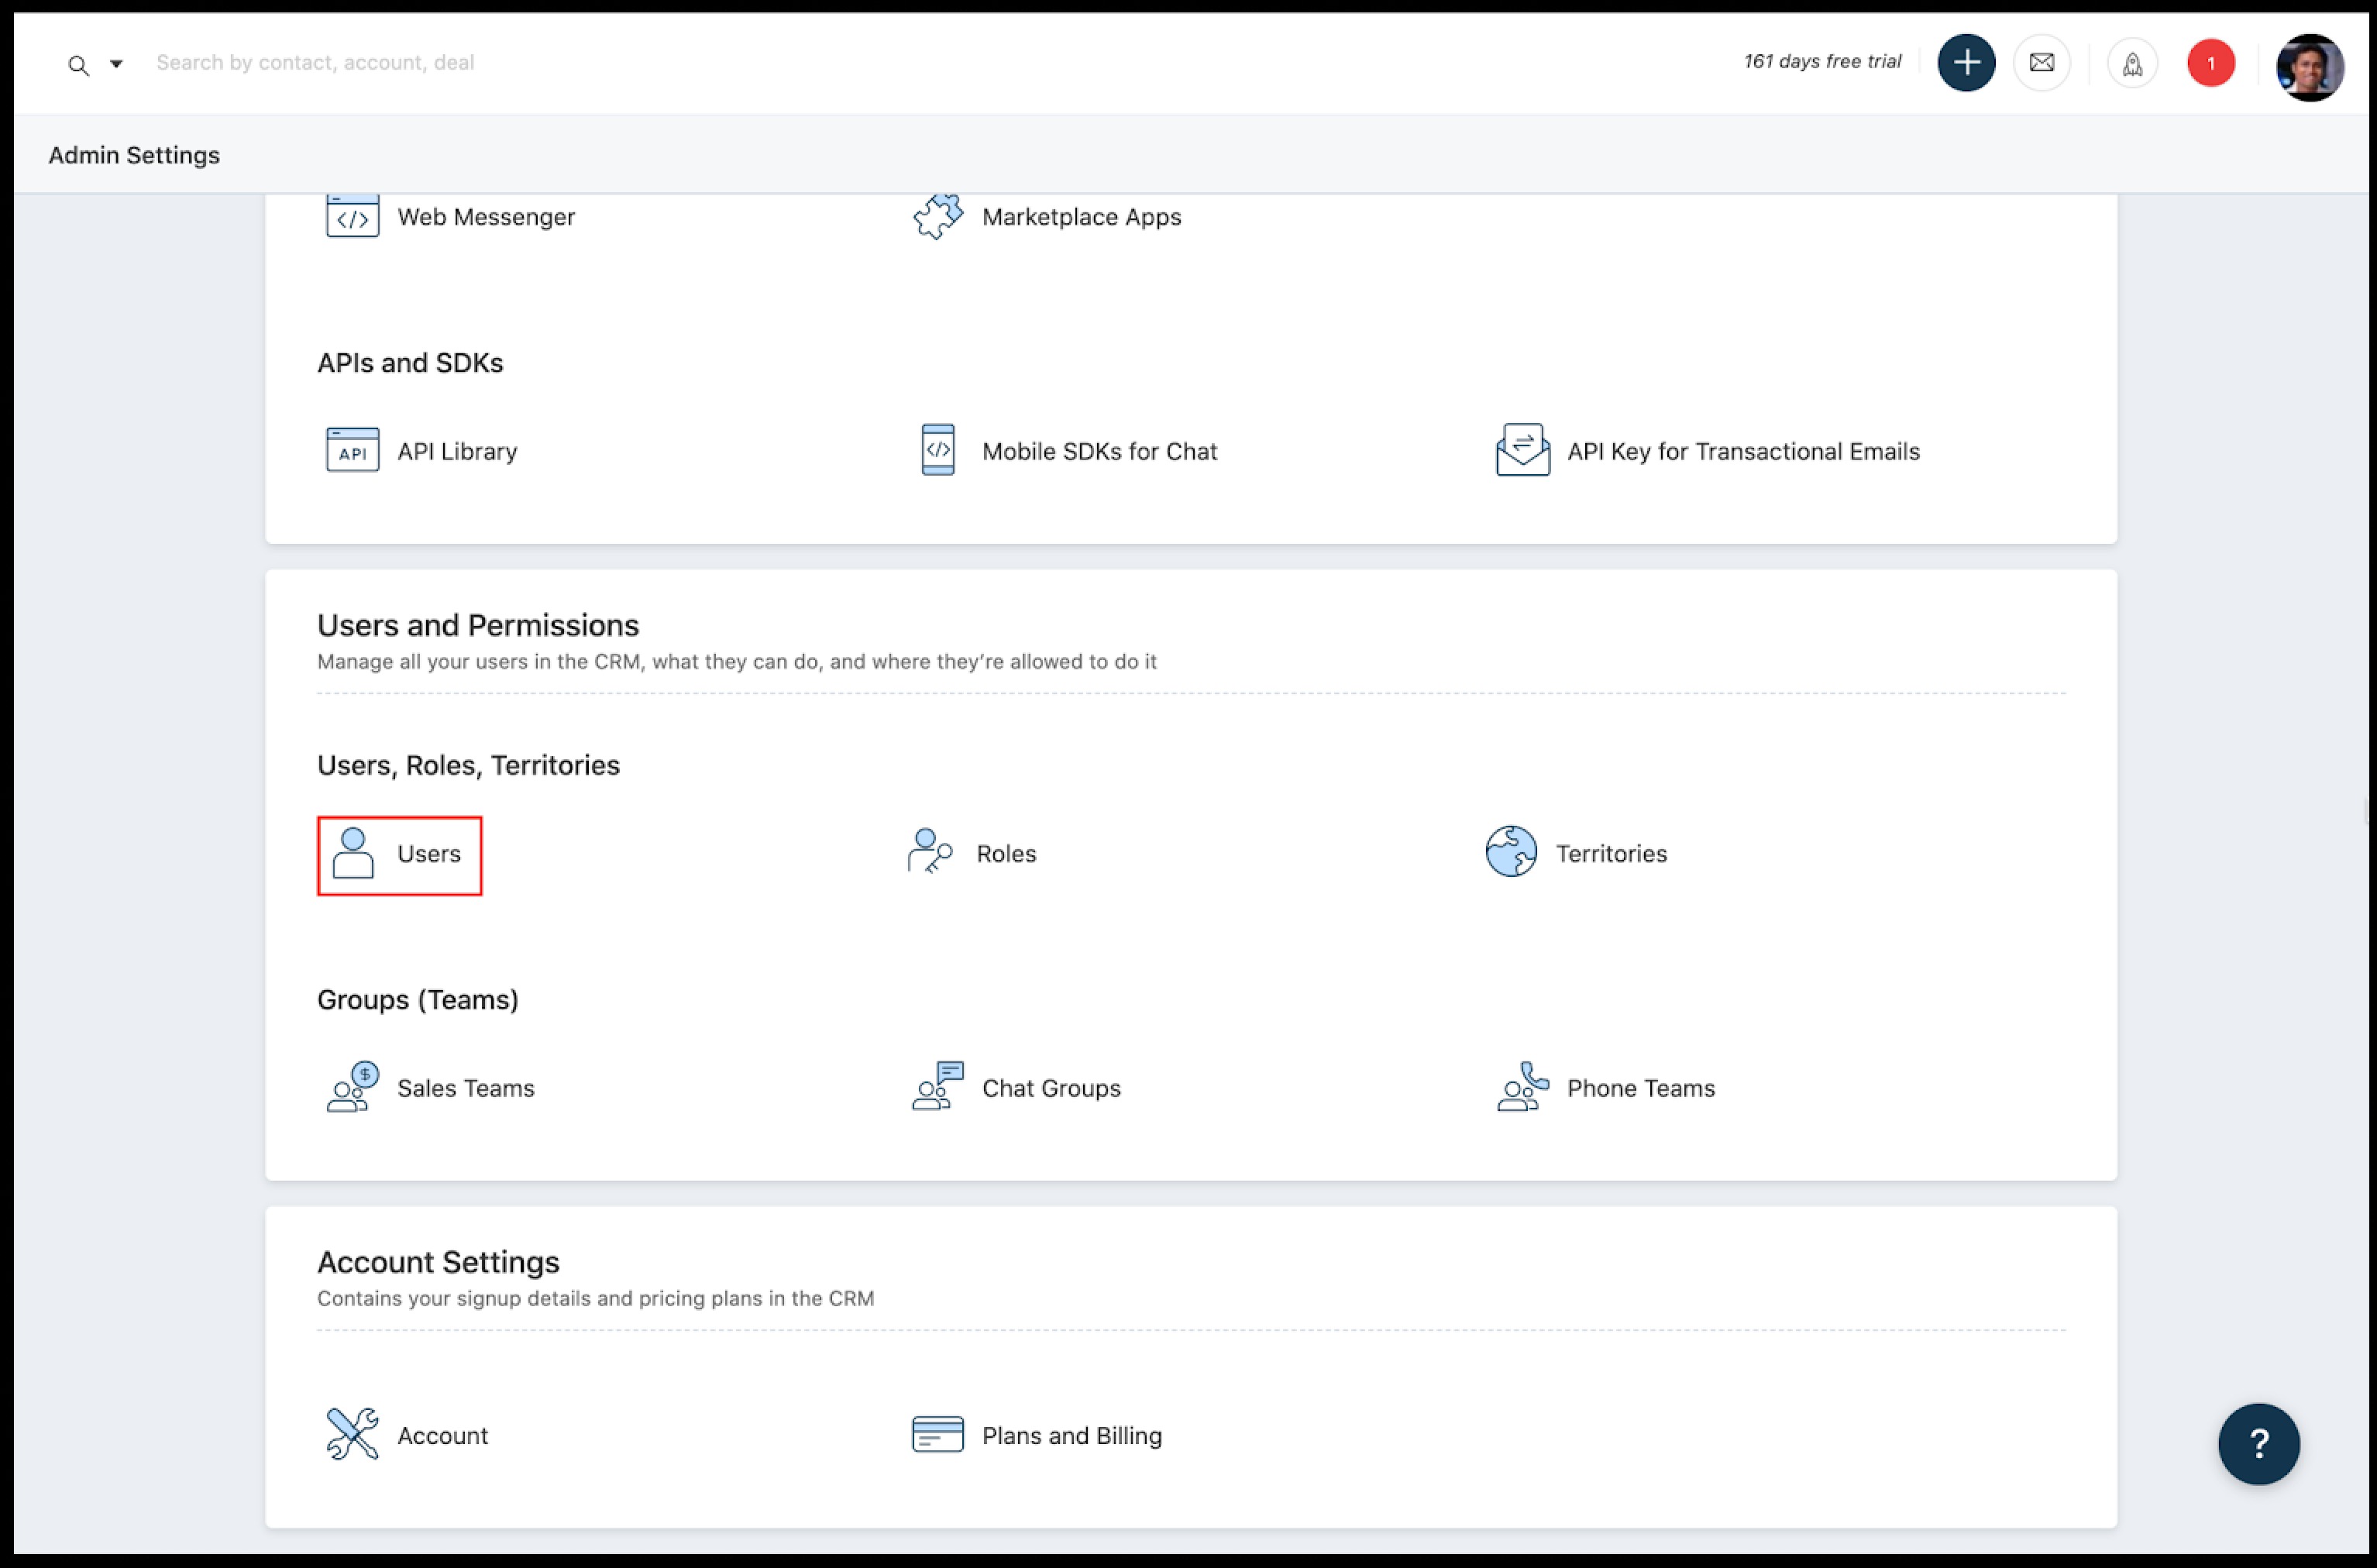Open Marketplace Apps

tap(1081, 217)
